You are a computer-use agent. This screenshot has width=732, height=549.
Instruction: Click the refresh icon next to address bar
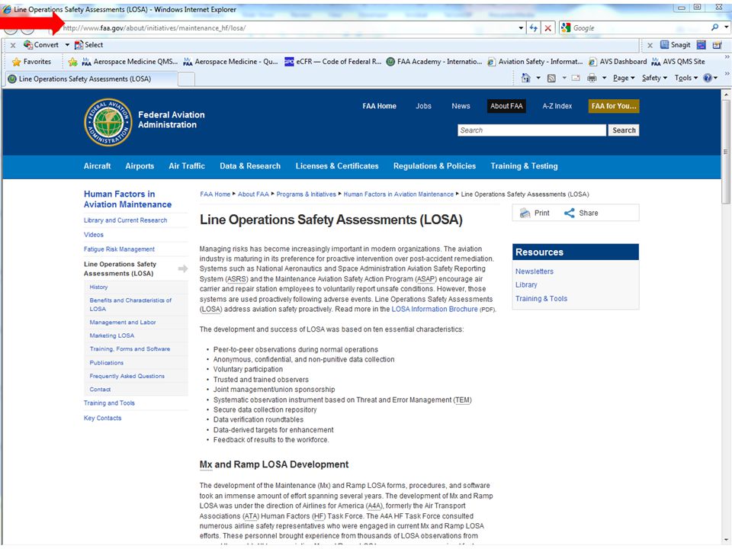pyautogui.click(x=533, y=28)
